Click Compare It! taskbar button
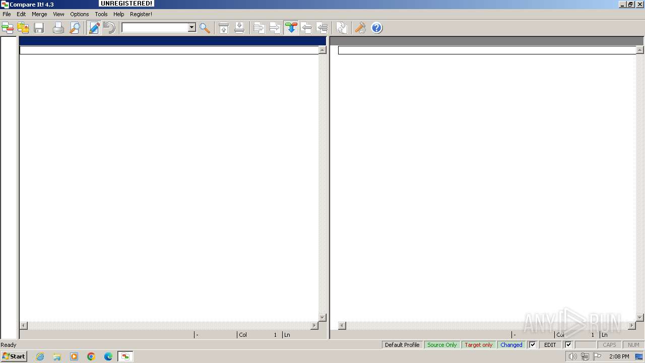The image size is (645, 363). [125, 356]
